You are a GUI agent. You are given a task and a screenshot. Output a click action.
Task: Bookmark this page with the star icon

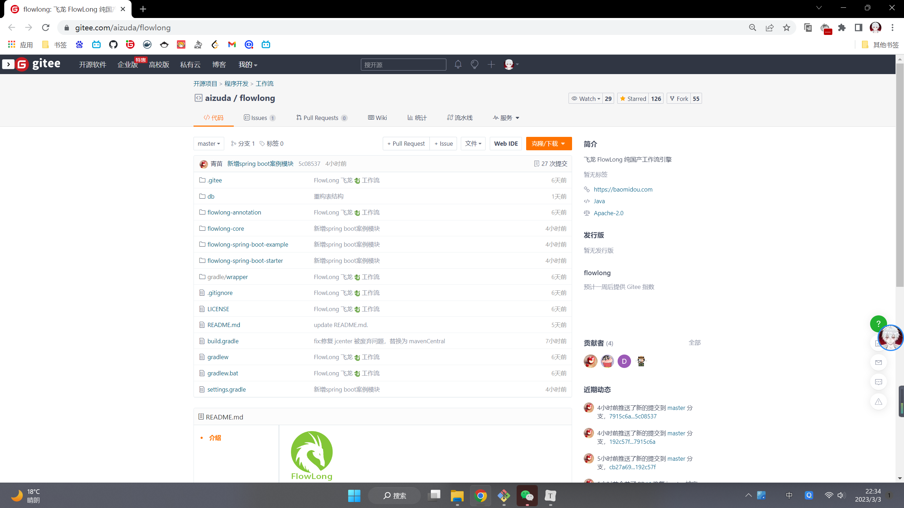786,28
